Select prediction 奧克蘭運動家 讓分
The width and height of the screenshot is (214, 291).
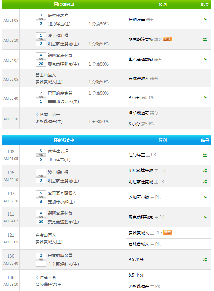[x=145, y=60]
